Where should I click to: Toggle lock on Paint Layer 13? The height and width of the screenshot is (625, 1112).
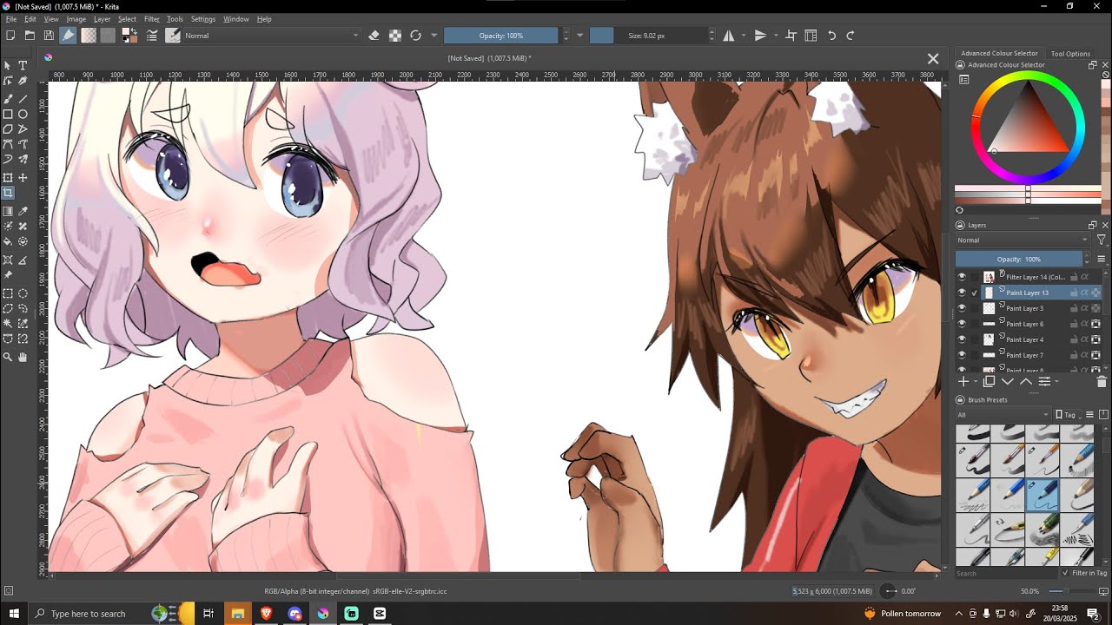(x=1074, y=293)
